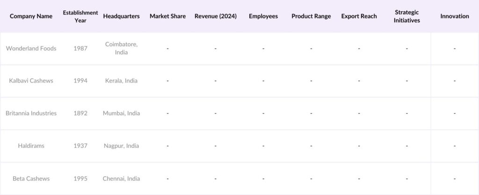Select the Nagpur, India cell
The width and height of the screenshot is (479, 195).
pos(121,146)
